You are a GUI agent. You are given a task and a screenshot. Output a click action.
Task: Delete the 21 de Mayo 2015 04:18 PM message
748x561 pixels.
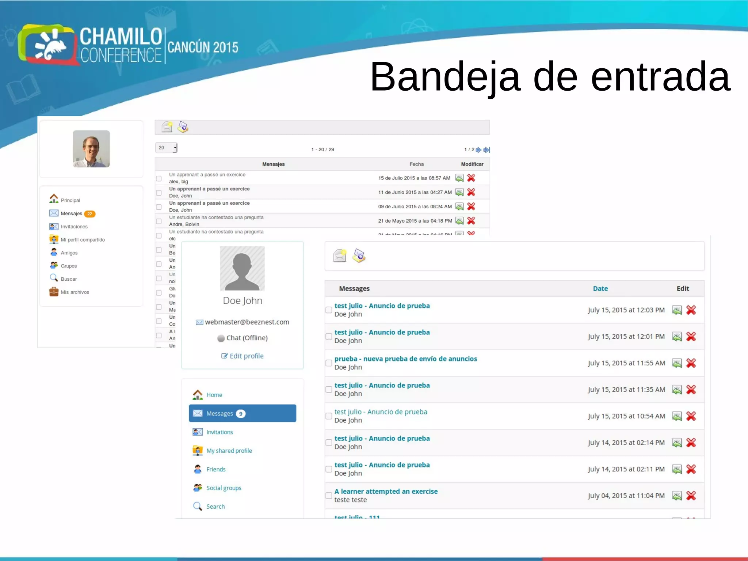471,221
